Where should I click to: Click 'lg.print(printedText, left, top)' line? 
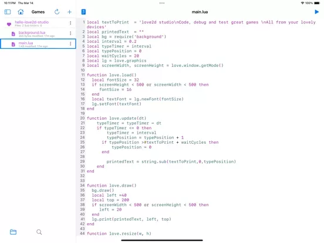[131, 219]
